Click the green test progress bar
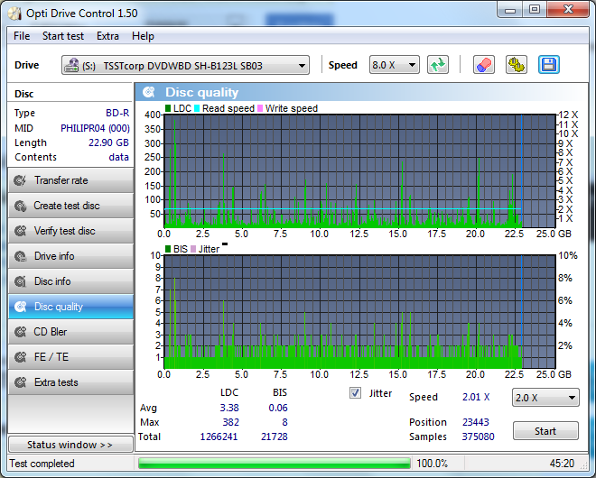Viewport: 596px width, 478px height. click(275, 464)
